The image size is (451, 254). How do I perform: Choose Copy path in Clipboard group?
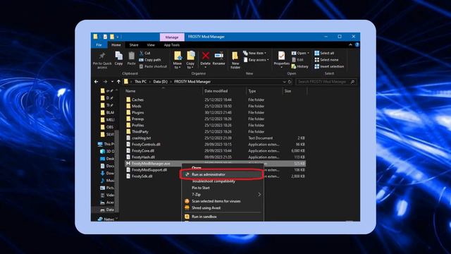point(150,60)
